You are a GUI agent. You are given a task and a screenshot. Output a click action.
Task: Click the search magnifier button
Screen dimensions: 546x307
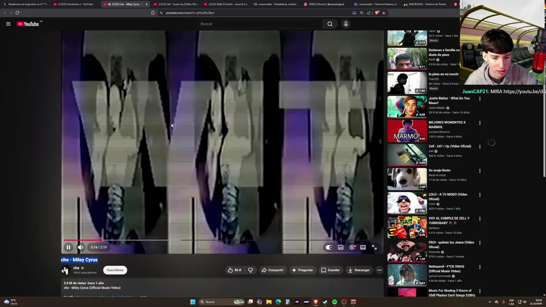[330, 24]
